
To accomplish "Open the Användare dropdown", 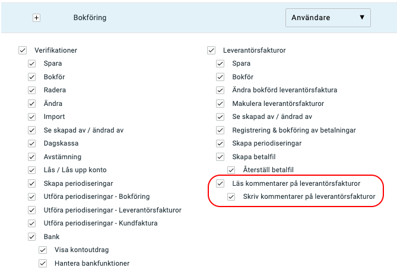I will [328, 18].
